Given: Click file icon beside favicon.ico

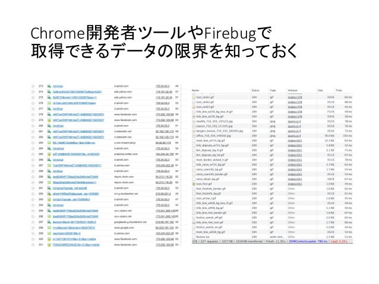Looking at the screenshot, I should pyautogui.click(x=194, y=237).
